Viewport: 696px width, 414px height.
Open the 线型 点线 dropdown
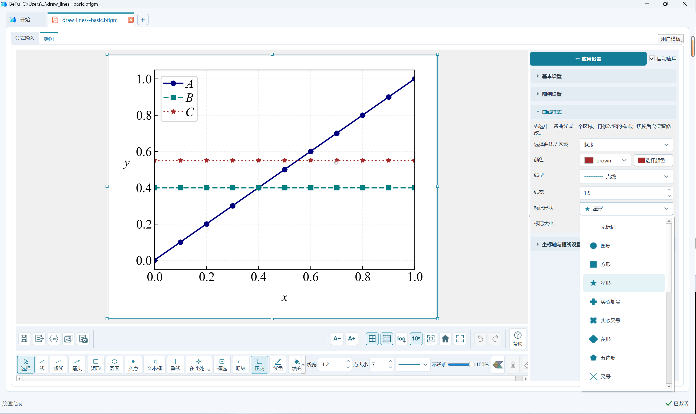point(626,176)
